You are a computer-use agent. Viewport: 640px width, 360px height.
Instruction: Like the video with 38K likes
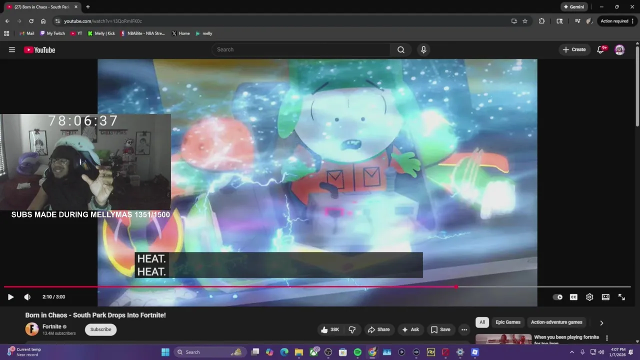(x=329, y=329)
